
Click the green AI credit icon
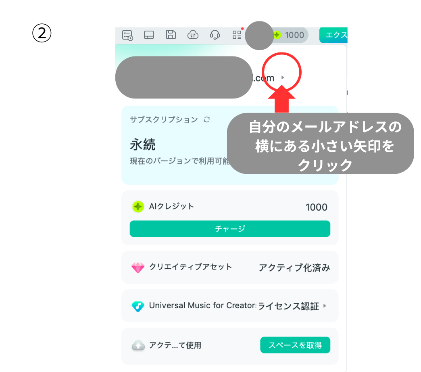pyautogui.click(x=138, y=206)
